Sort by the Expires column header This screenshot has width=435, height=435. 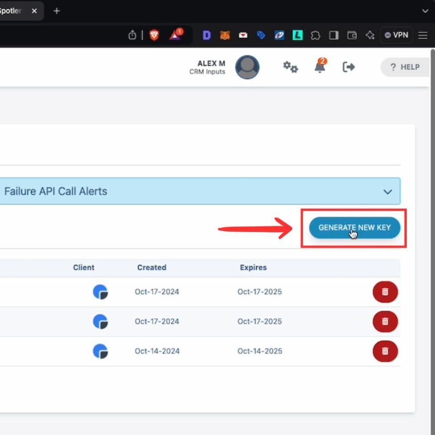point(253,268)
